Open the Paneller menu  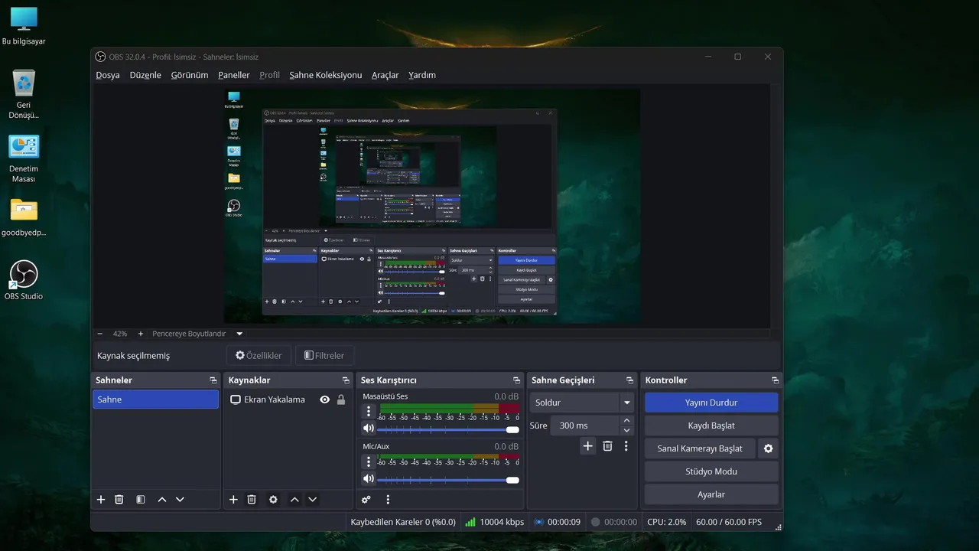click(234, 75)
